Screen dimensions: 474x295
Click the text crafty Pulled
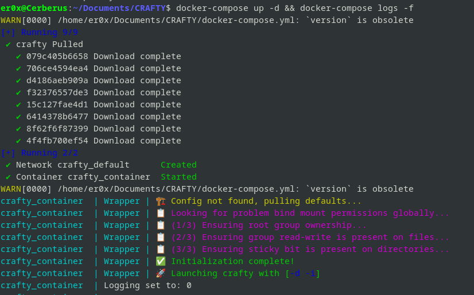49,44
